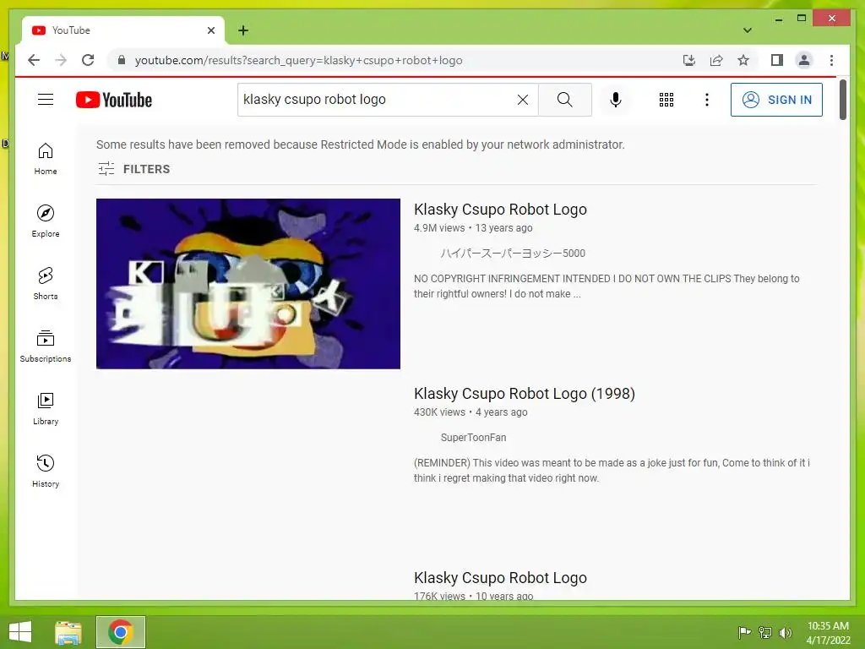Open the volume tray icon

tap(785, 632)
